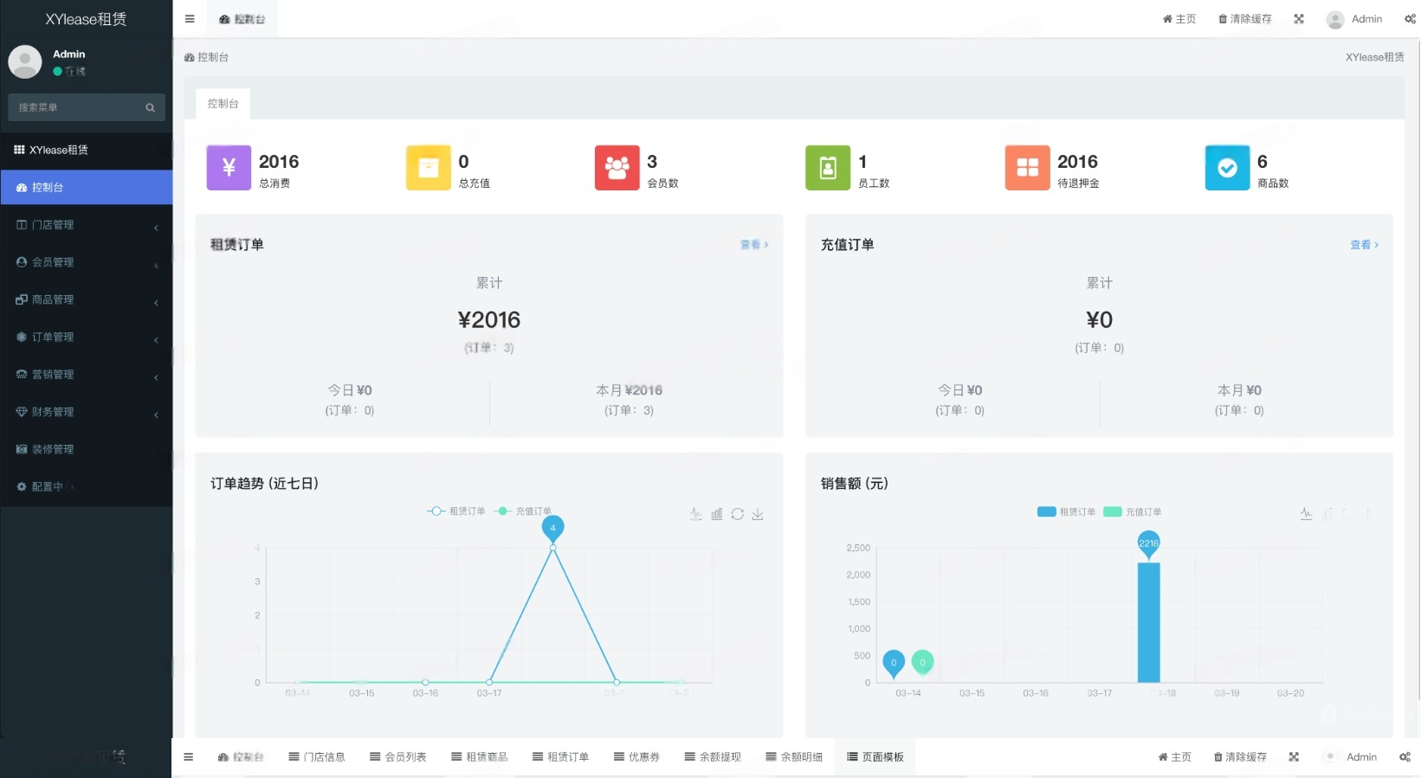Click the red 会员数 users icon
Image resolution: width=1421 pixels, height=778 pixels.
tap(617, 168)
